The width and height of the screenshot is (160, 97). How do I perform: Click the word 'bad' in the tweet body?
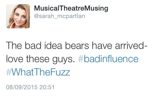tap(33, 46)
